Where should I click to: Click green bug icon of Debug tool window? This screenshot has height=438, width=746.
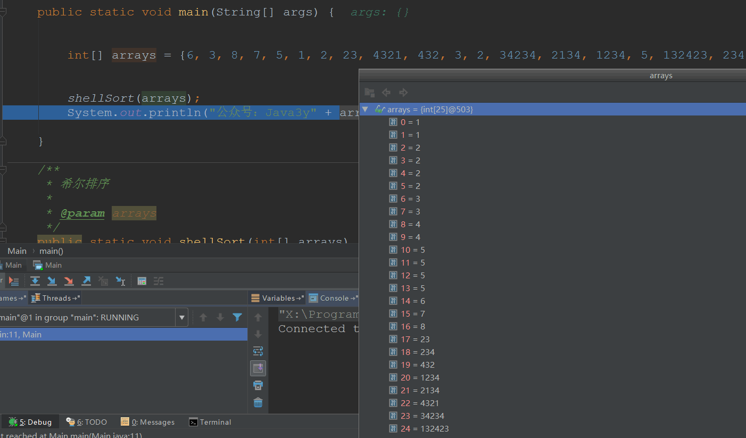[x=13, y=422]
